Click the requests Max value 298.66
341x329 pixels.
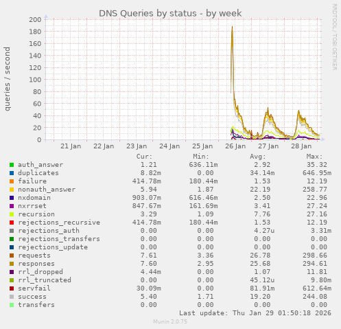[315, 256]
